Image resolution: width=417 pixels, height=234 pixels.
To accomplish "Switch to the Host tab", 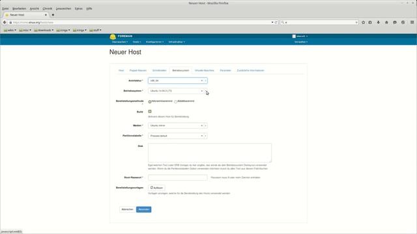I will point(121,71).
